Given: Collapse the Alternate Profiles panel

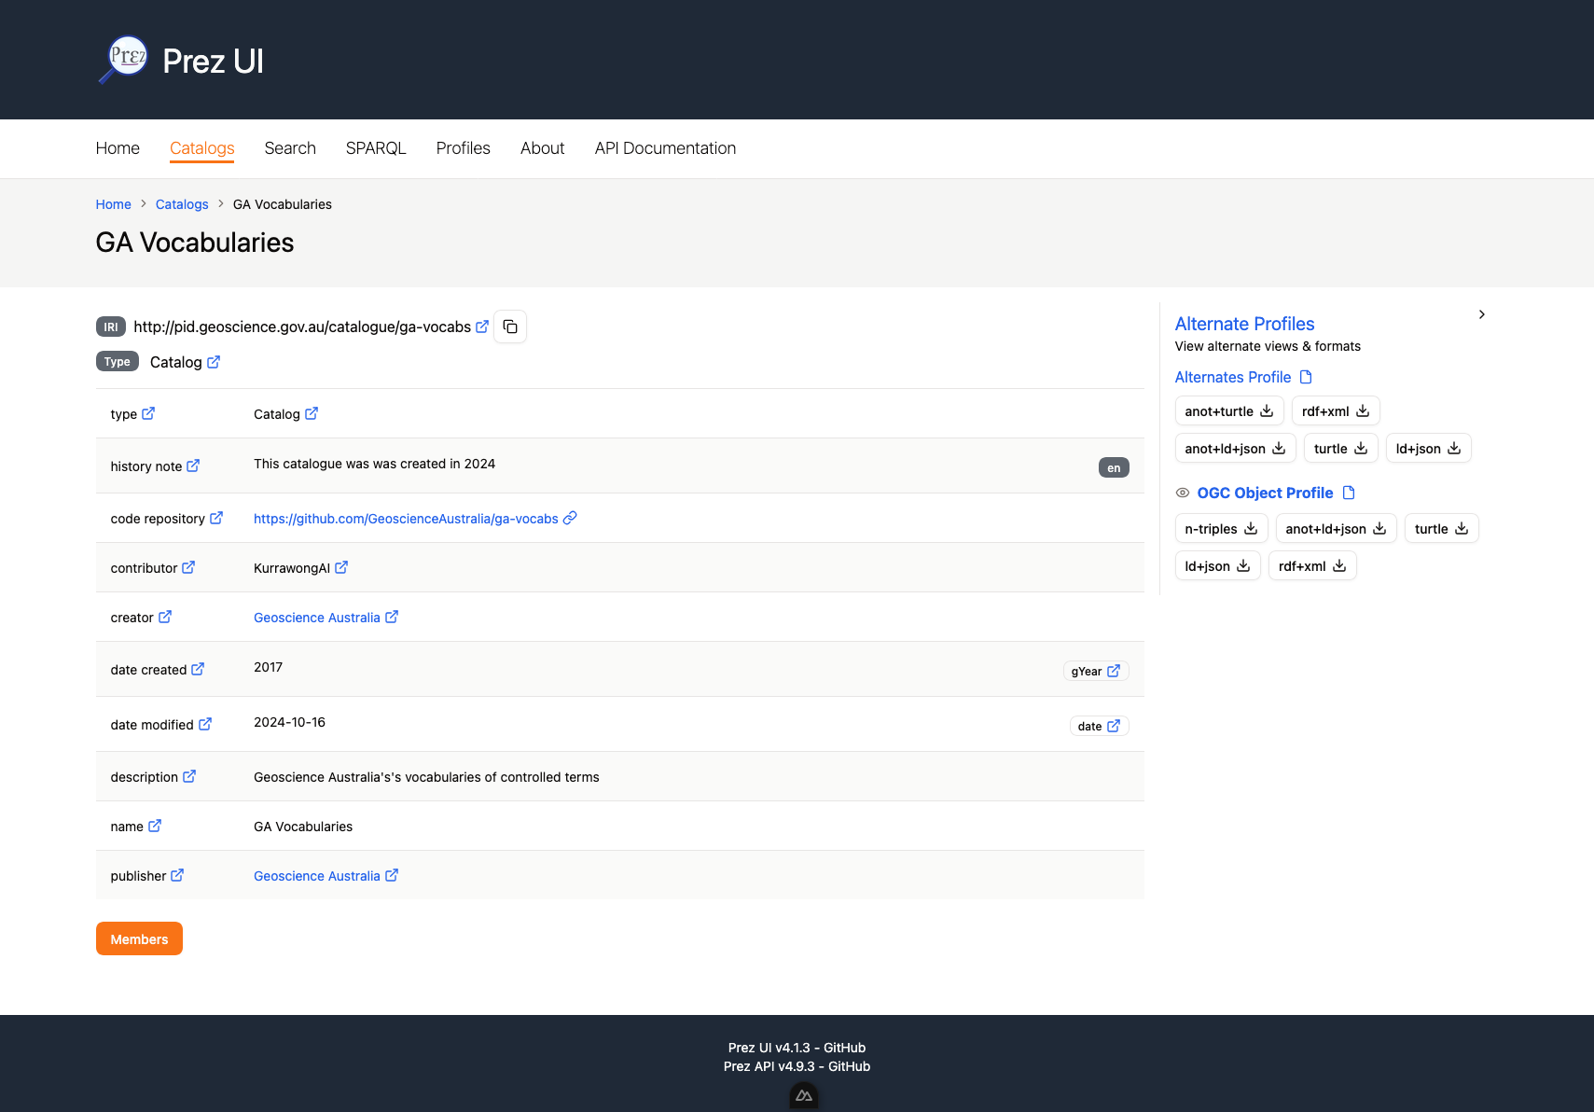Looking at the screenshot, I should coord(1482,314).
